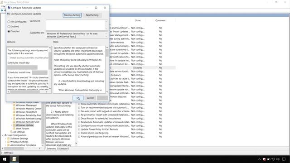Confirm the dialog with OK

pyautogui.click(x=78, y=98)
